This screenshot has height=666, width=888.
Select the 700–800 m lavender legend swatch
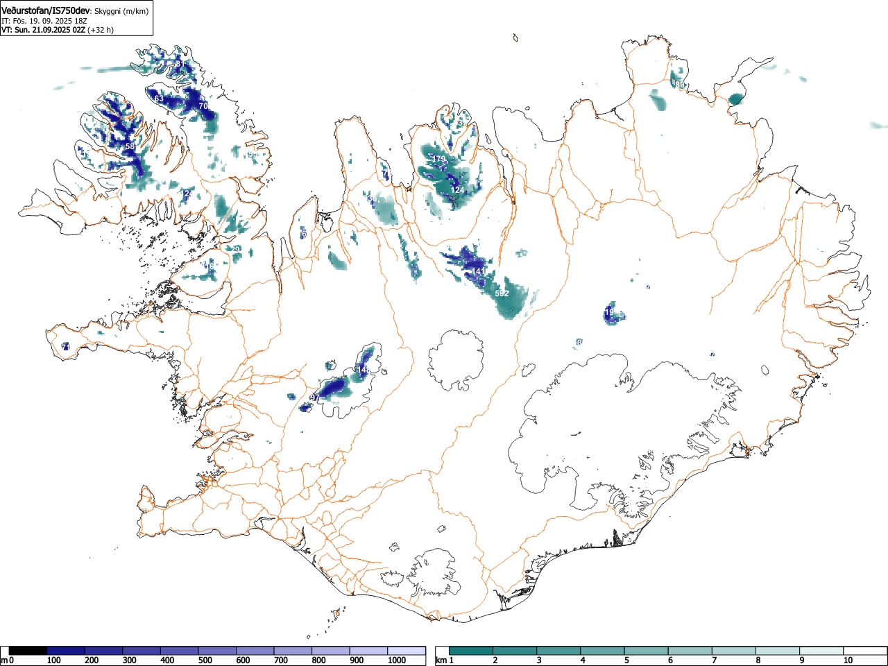pos(293,651)
